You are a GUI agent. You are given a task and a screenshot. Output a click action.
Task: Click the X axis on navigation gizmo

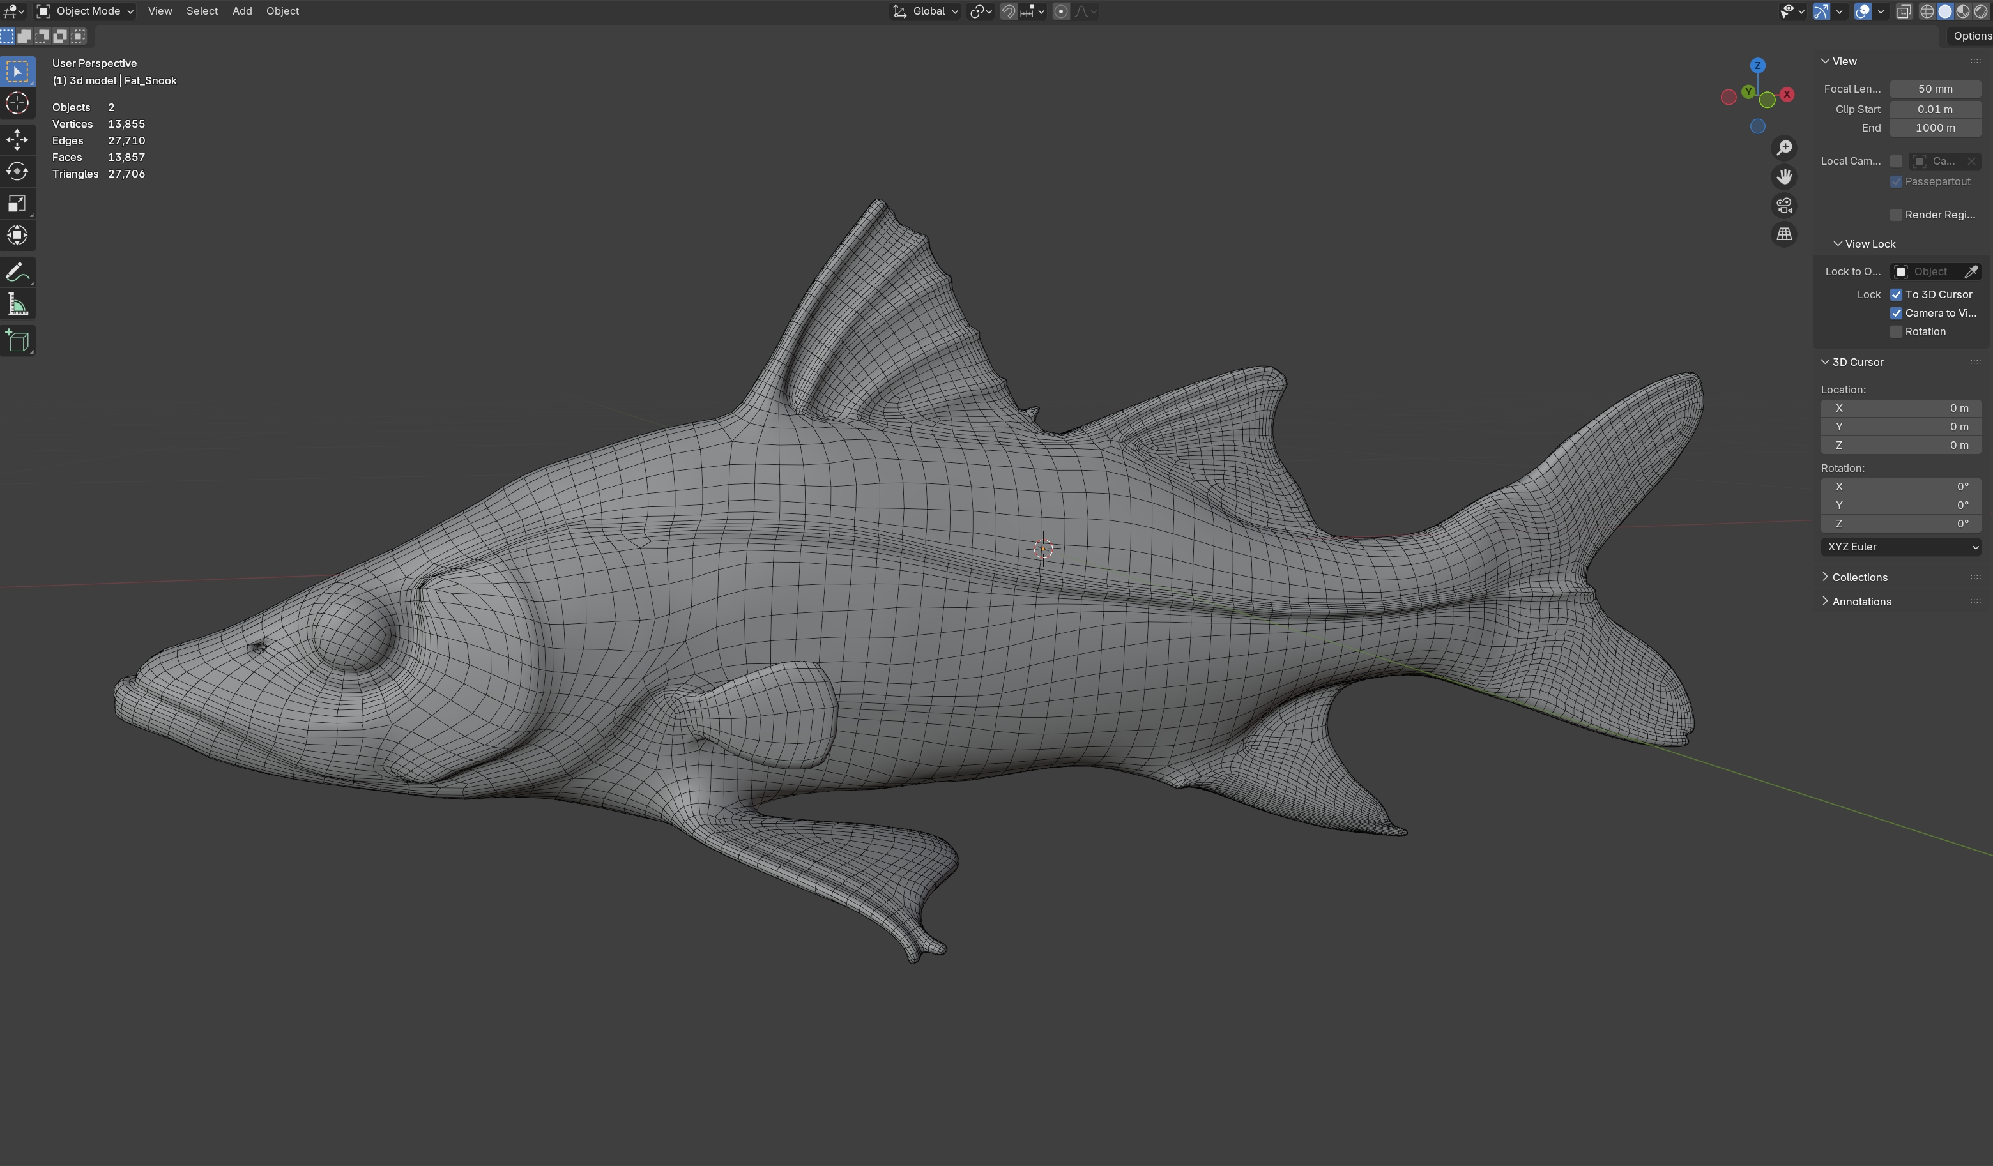(x=1787, y=94)
